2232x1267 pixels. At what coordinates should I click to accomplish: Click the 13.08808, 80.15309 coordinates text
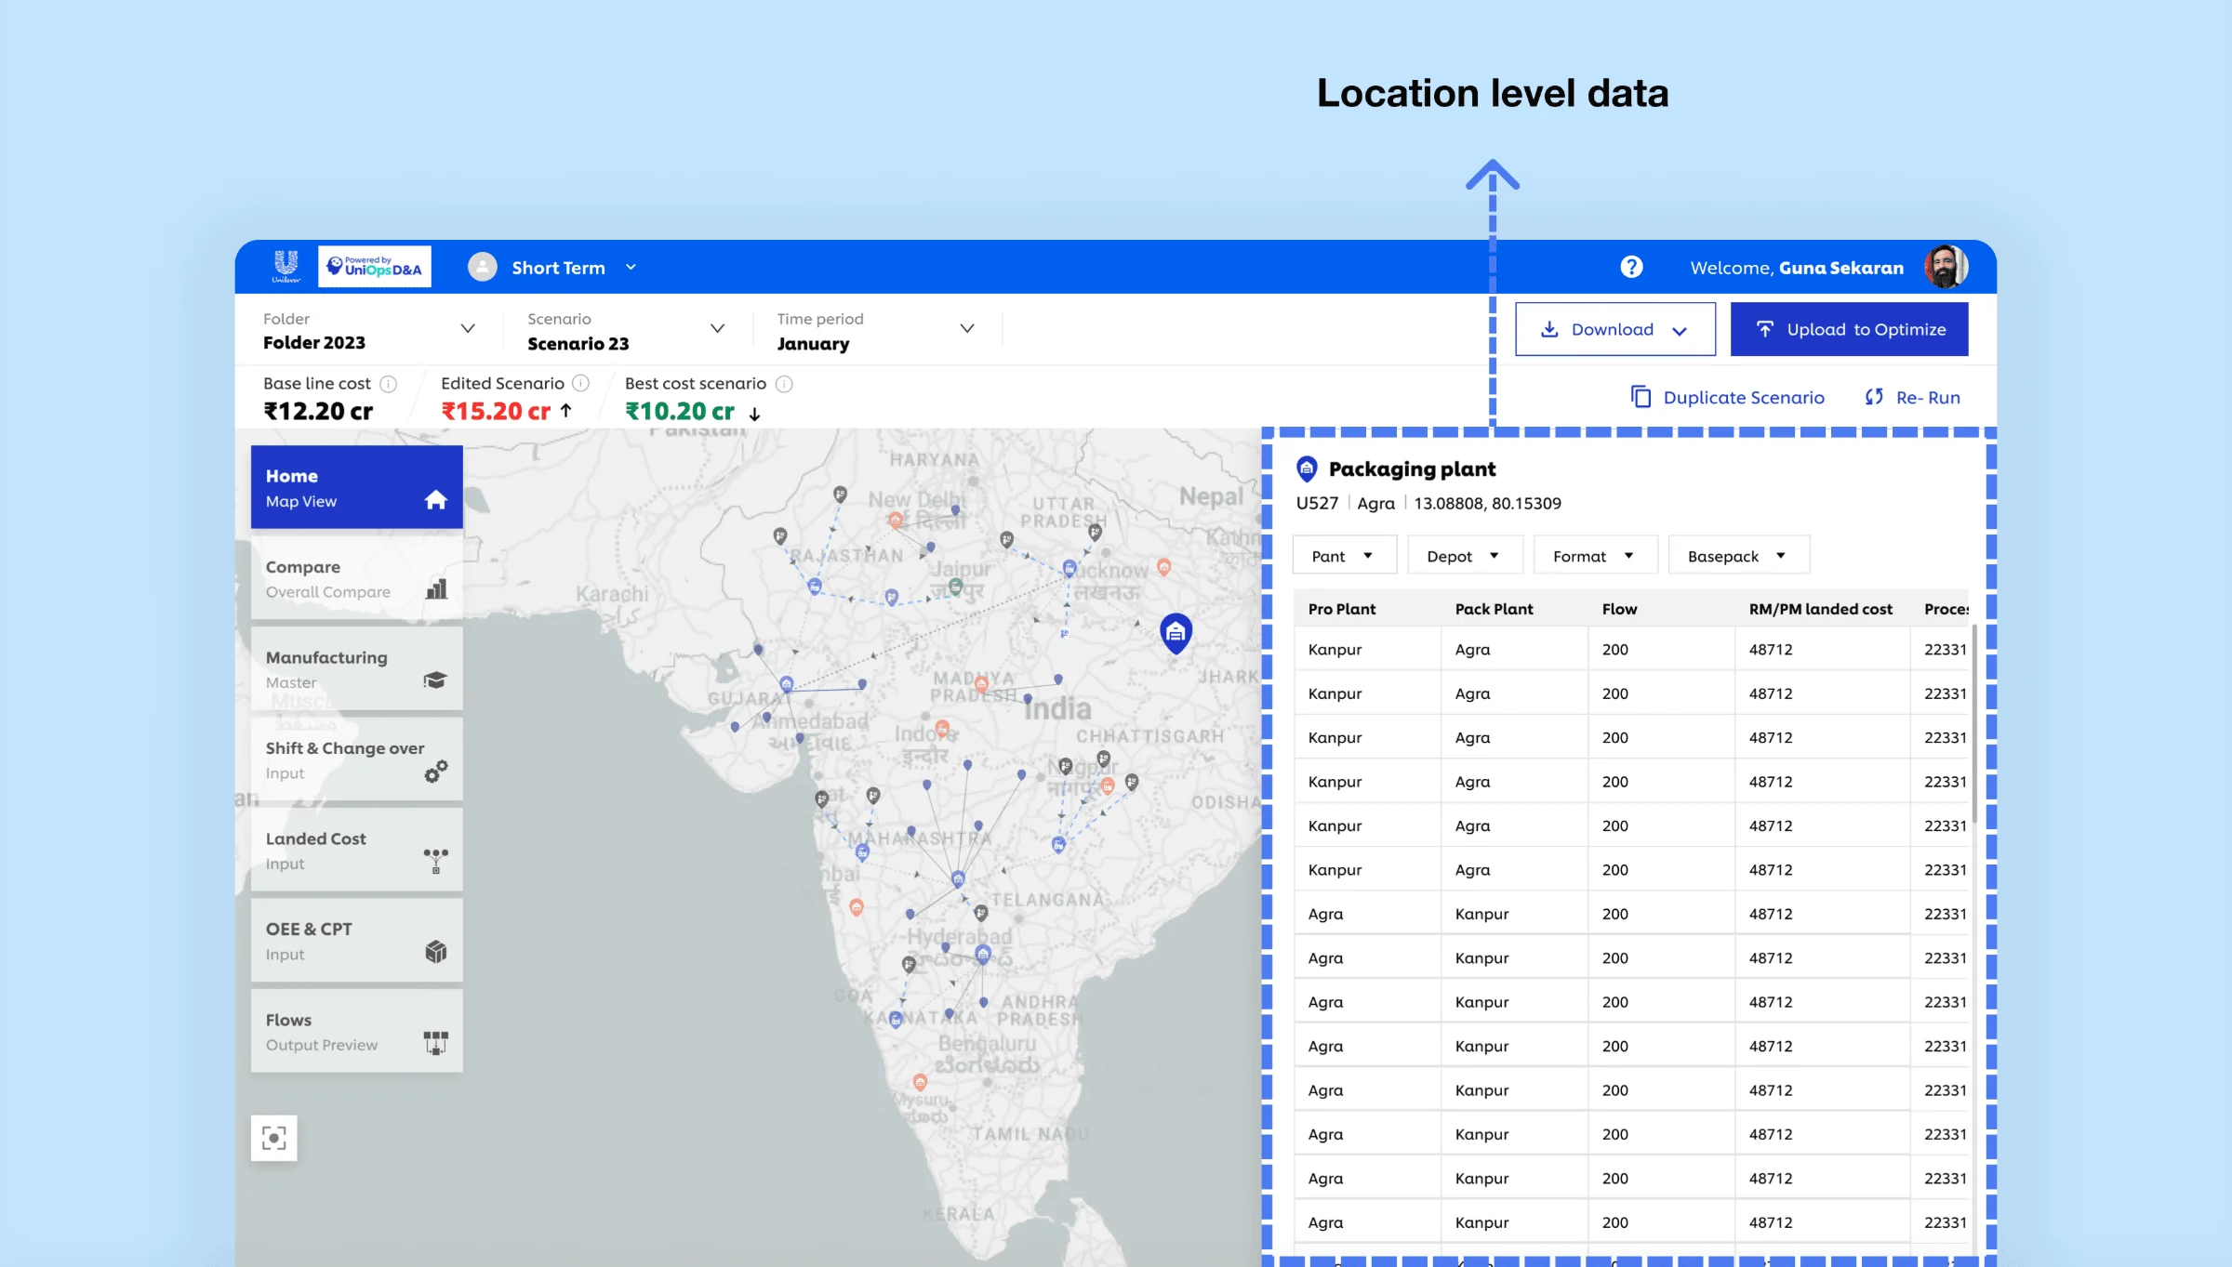pyautogui.click(x=1487, y=503)
